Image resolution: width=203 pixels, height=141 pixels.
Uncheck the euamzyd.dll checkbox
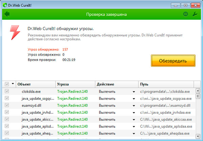click(x=7, y=105)
